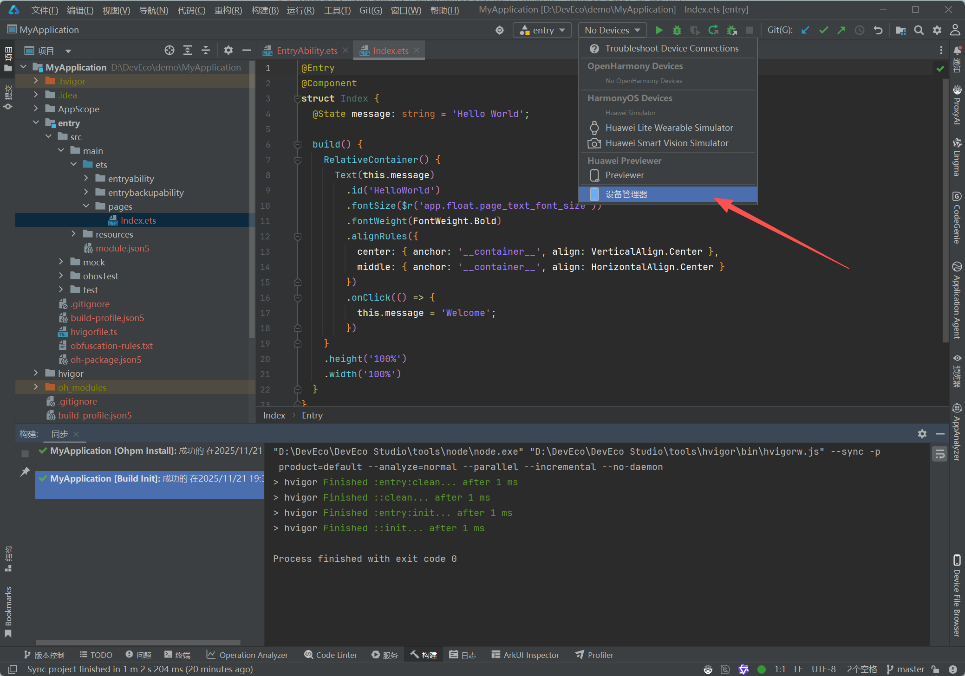Screen dimensions: 965x676
Task: Expand the .hvigor folder
Action: pos(36,81)
